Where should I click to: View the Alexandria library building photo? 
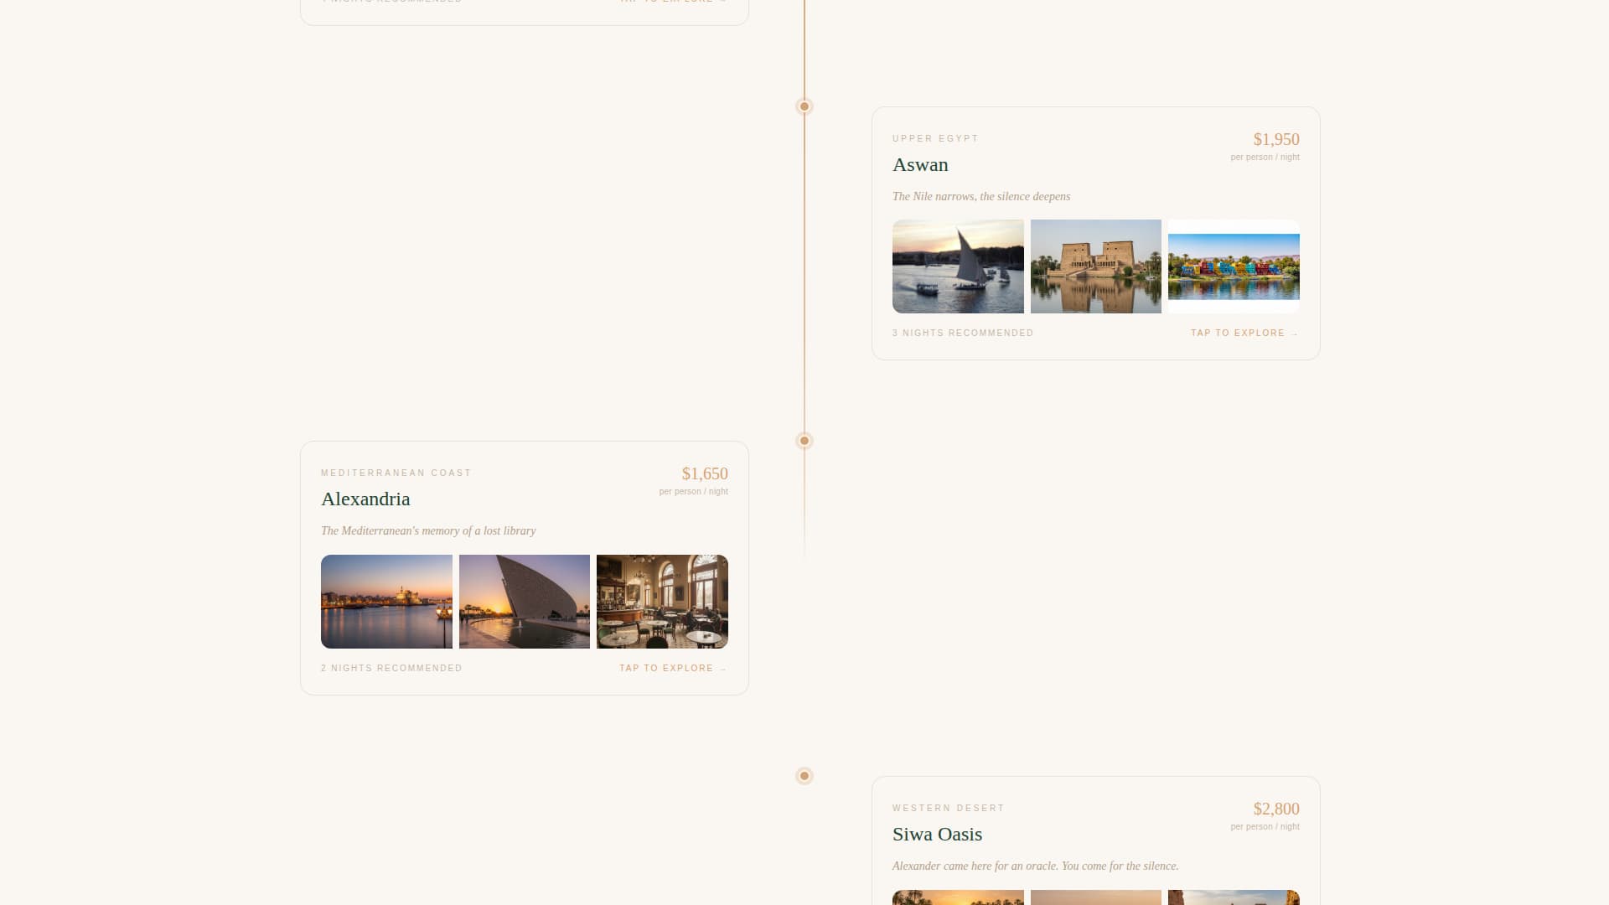(x=525, y=602)
